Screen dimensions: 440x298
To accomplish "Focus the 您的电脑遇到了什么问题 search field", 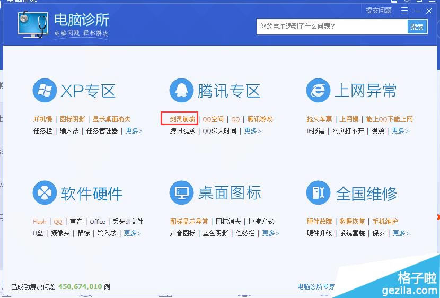I will (331, 27).
